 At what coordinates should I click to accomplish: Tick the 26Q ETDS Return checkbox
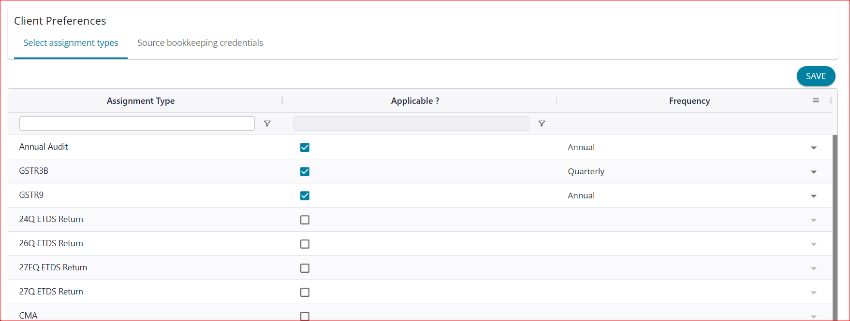(x=305, y=244)
